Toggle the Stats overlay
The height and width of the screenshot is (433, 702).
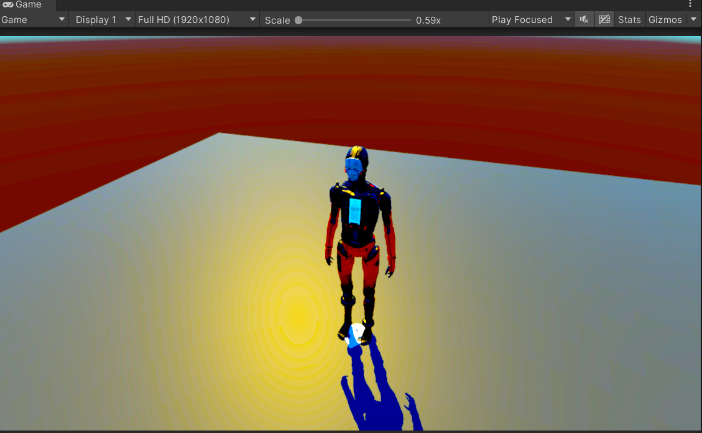point(629,20)
